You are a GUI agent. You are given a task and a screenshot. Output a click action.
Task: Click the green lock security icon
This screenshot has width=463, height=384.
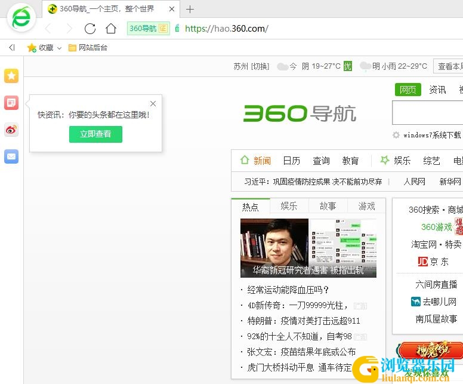[x=177, y=29]
